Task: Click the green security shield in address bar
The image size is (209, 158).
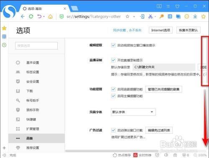Action: click(x=61, y=17)
